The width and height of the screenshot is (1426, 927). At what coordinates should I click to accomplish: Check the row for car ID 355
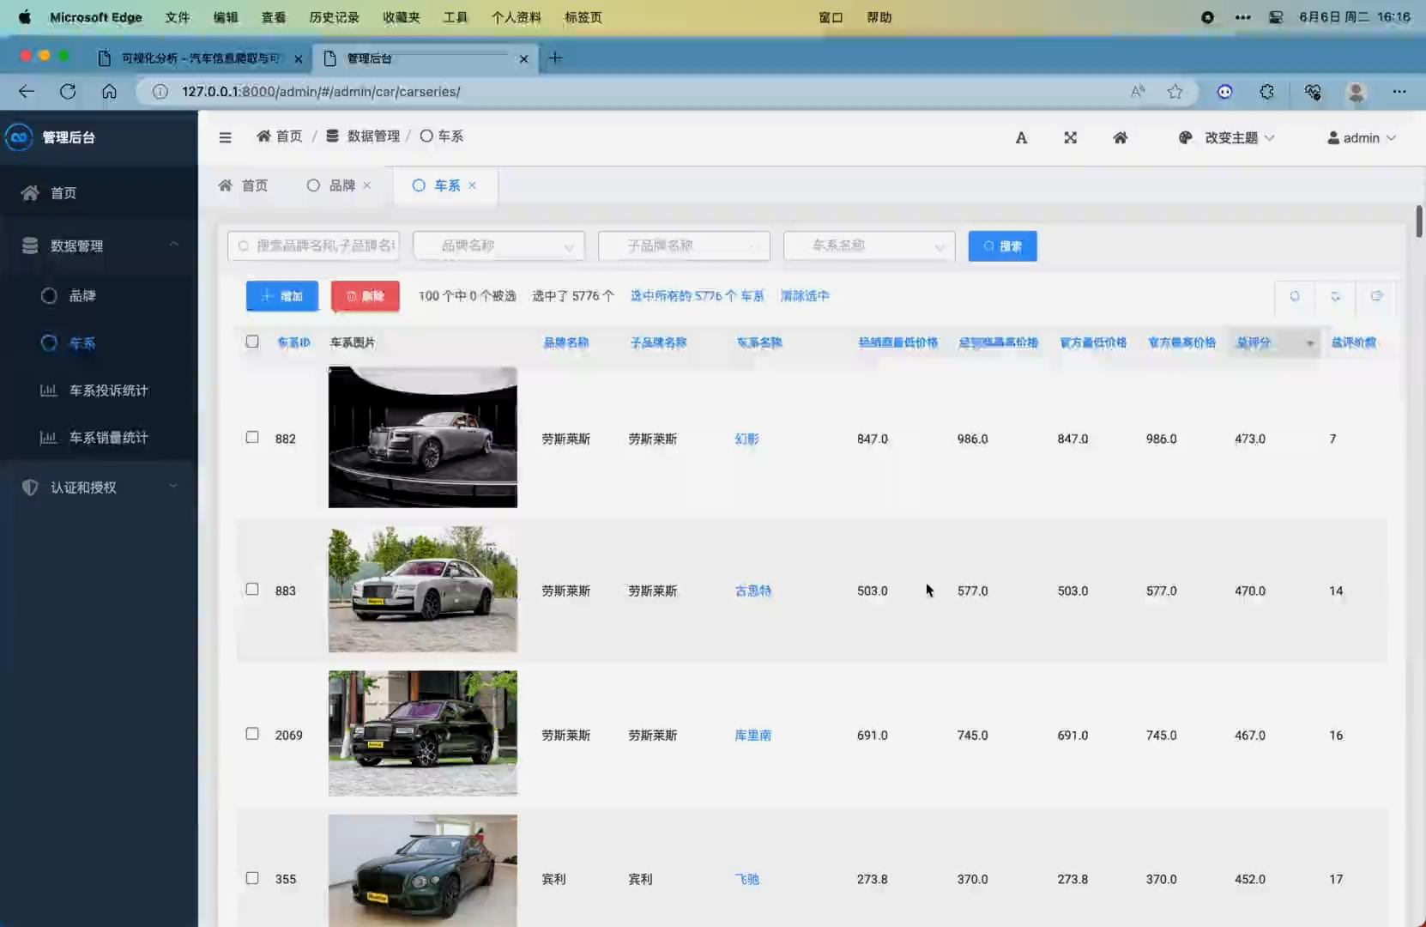click(252, 878)
